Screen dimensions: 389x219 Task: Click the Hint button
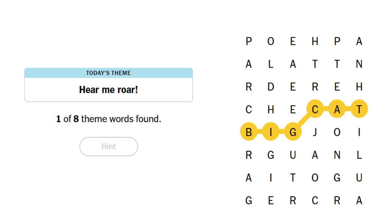109,146
